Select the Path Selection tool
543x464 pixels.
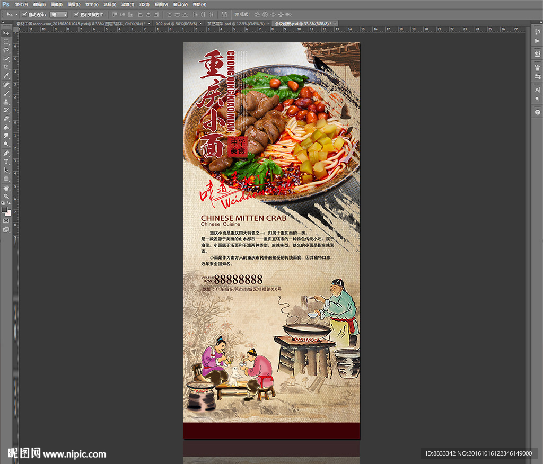click(x=6, y=170)
